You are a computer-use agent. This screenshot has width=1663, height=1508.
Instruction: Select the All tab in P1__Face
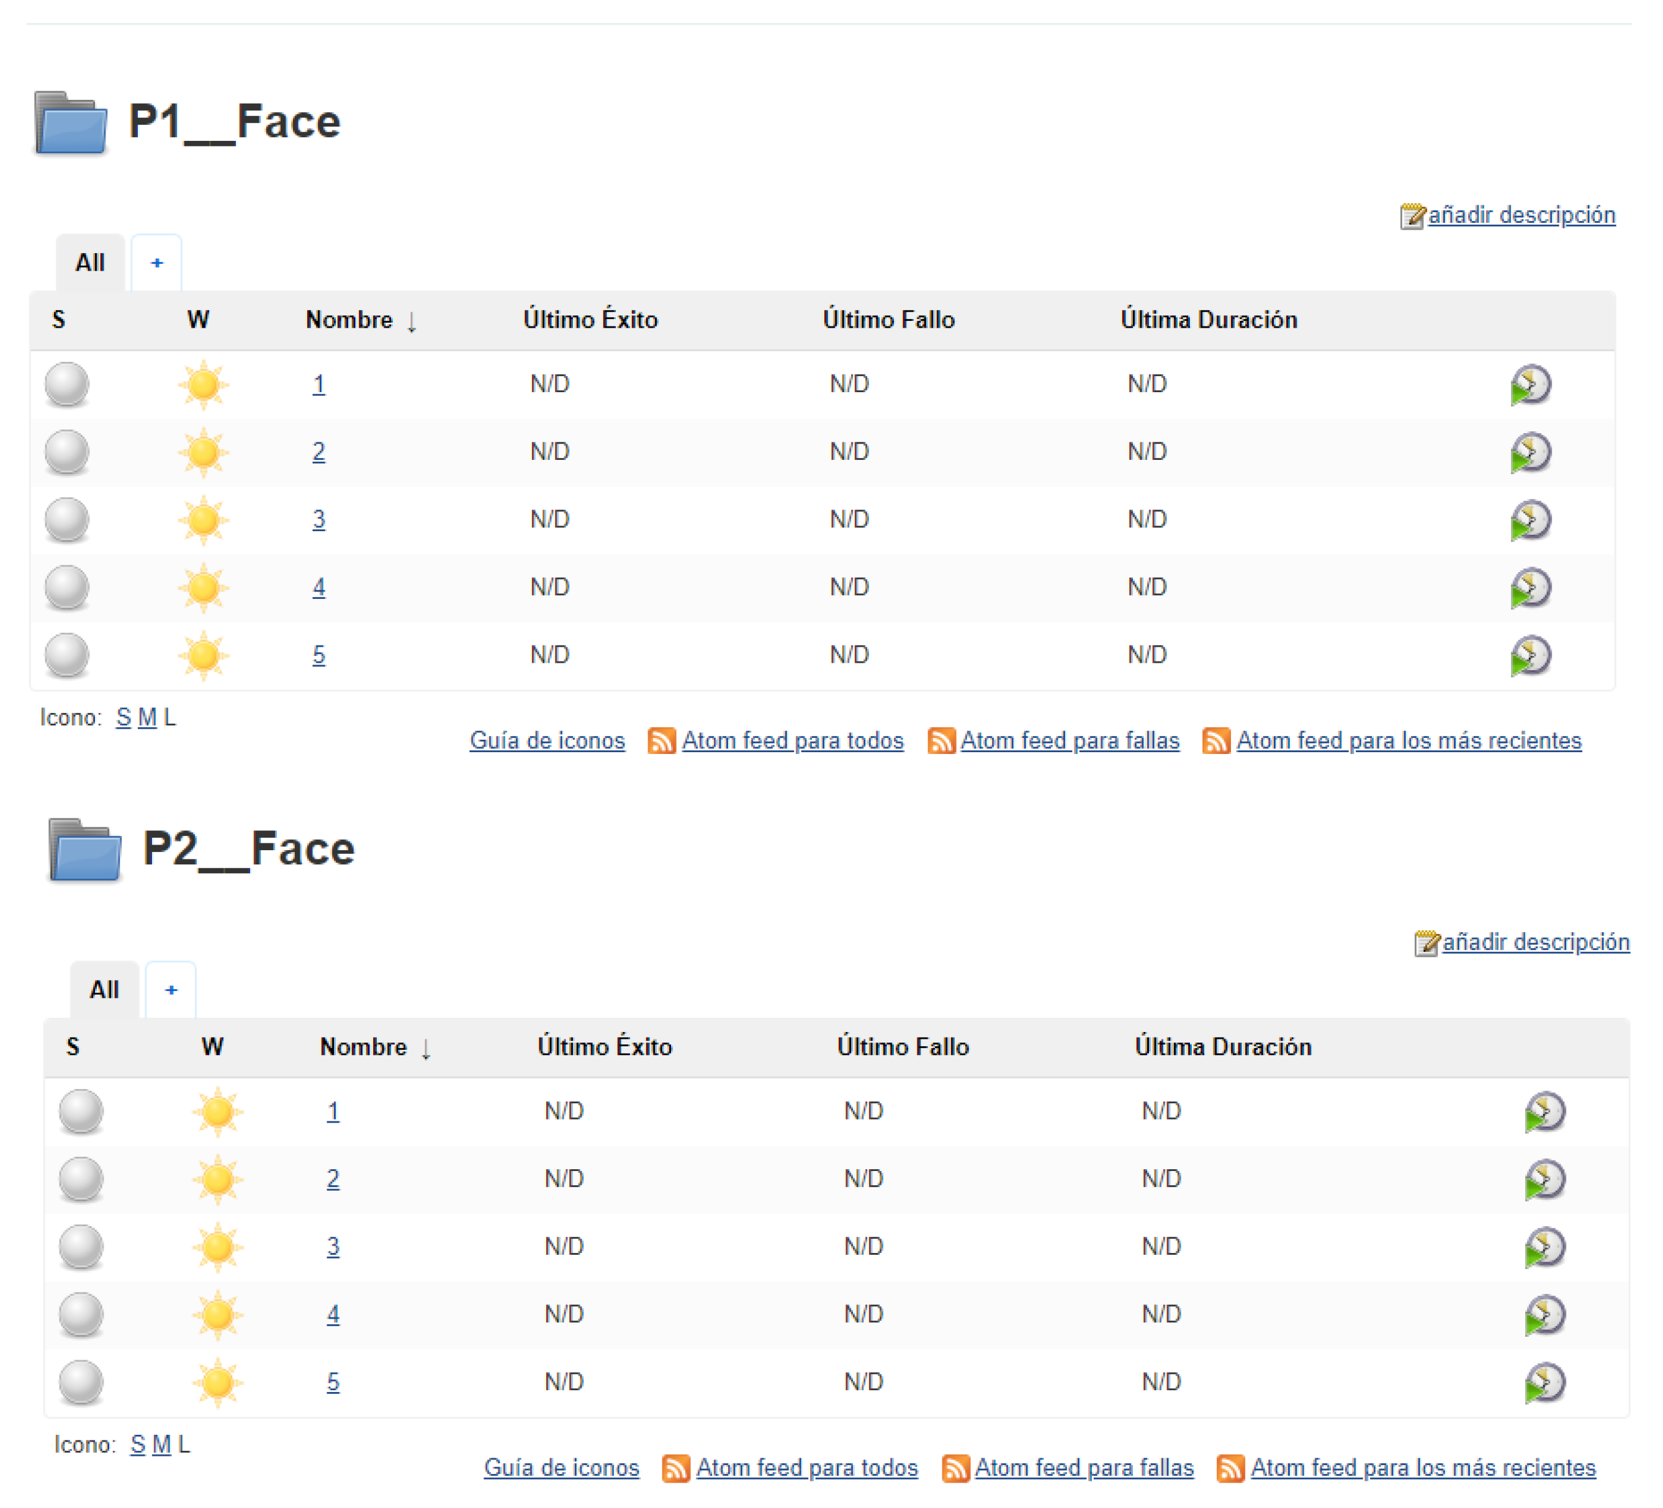pos(90,263)
